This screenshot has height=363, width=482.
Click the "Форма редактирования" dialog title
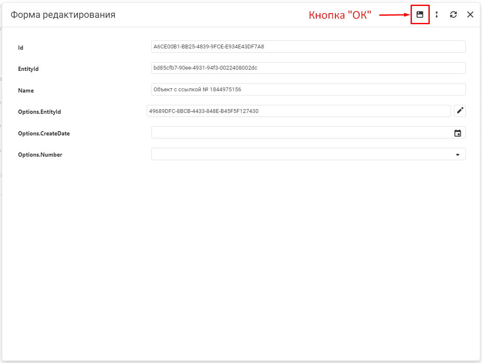click(x=63, y=15)
